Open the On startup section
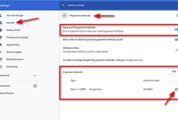This screenshot has width=178, height=121. [12, 67]
